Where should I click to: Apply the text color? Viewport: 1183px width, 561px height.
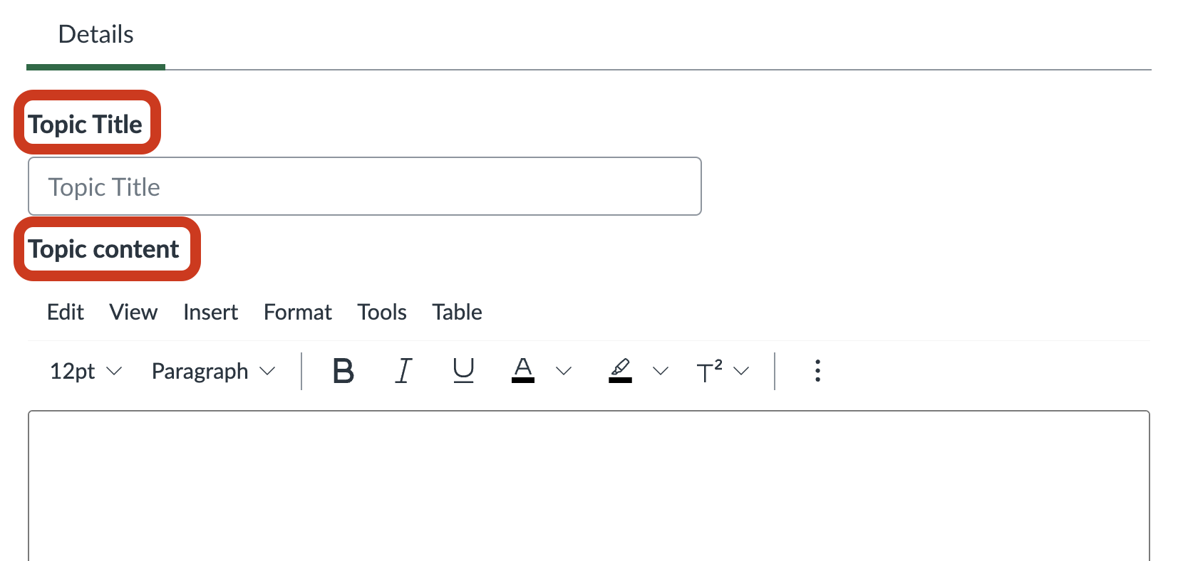(523, 371)
